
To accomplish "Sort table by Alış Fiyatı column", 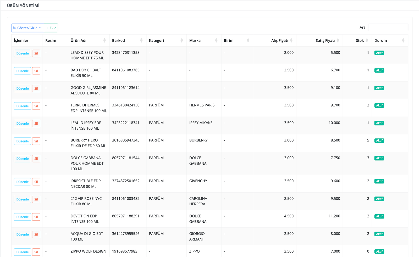I will [274, 40].
